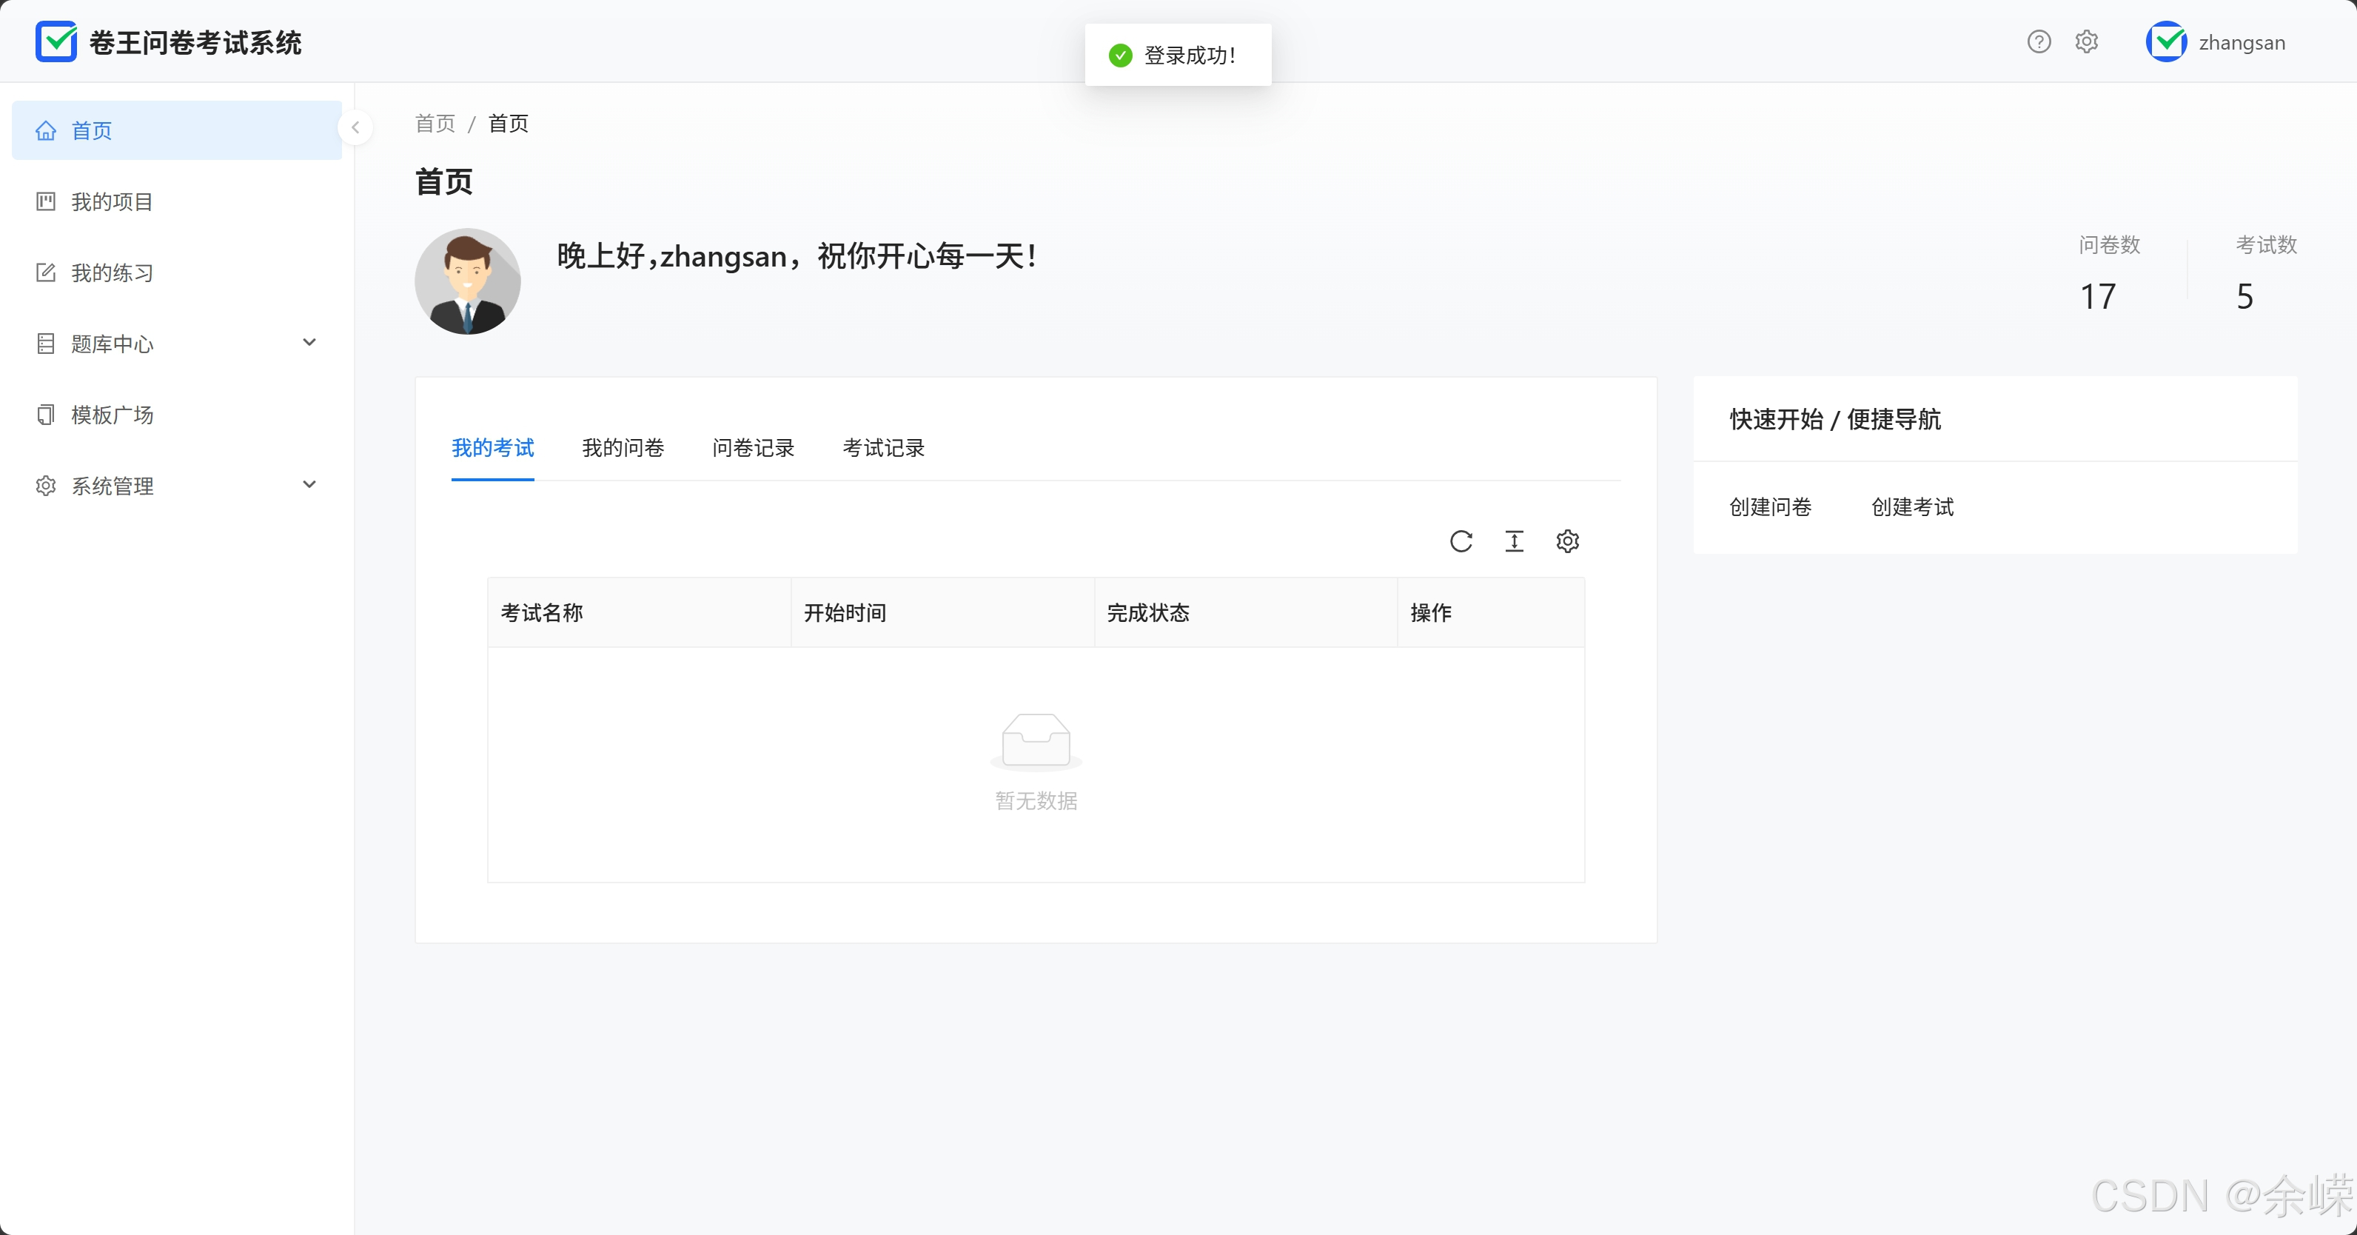The width and height of the screenshot is (2357, 1235).
Task: Click the user portrait avatar
Action: click(x=468, y=281)
